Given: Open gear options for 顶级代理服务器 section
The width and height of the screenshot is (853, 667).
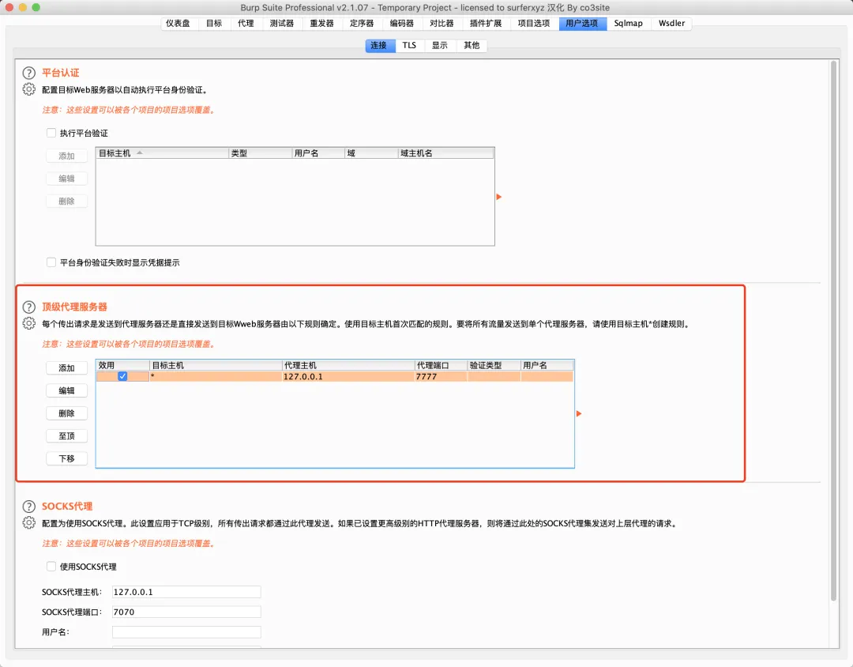Looking at the screenshot, I should (x=29, y=323).
